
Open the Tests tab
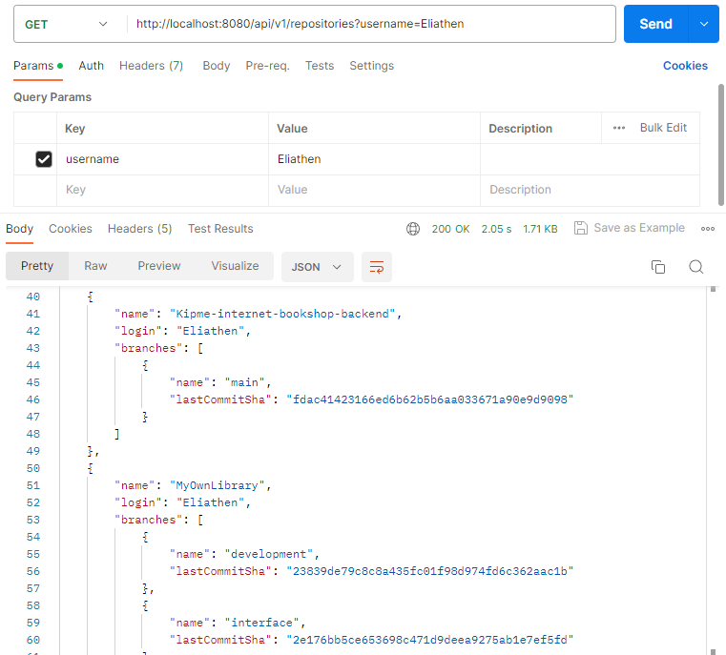(x=320, y=66)
